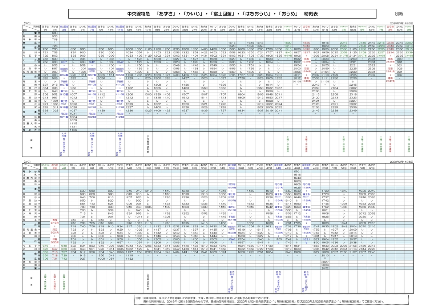Screen dimensions: 436x308
Task: Click あずさ46号 南小谷 departure time 15:01
Action: point(297,171)
